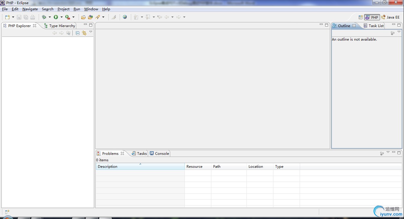Click the Open Type folder icon
The height and width of the screenshot is (219, 404).
pyautogui.click(x=83, y=17)
